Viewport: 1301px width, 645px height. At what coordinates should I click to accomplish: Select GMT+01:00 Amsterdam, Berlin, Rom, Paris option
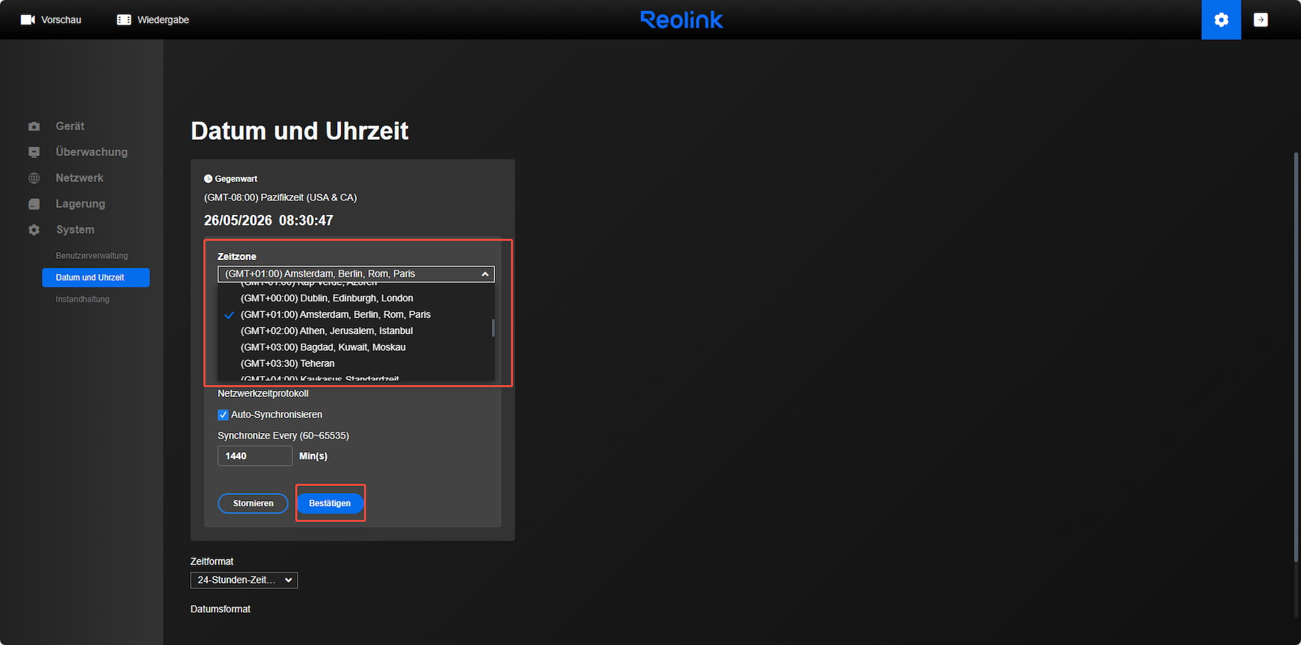pos(335,314)
